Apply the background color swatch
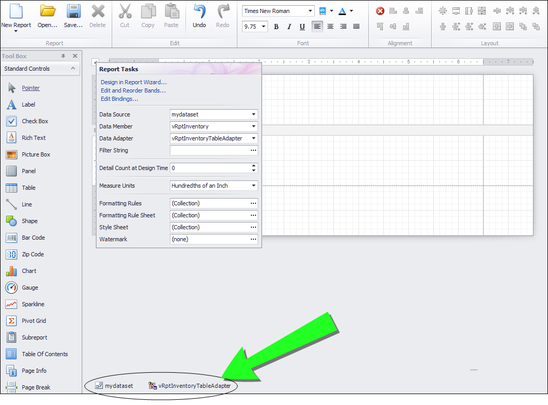Viewport: 548px width, 405px height. pyautogui.click(x=323, y=11)
